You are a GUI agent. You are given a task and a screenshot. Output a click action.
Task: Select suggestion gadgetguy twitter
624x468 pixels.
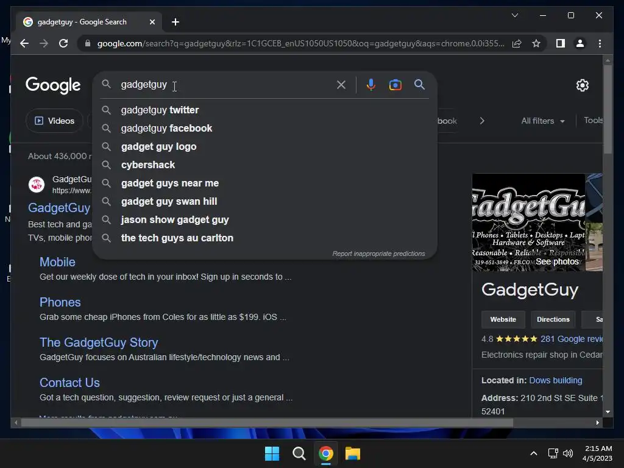264,110
